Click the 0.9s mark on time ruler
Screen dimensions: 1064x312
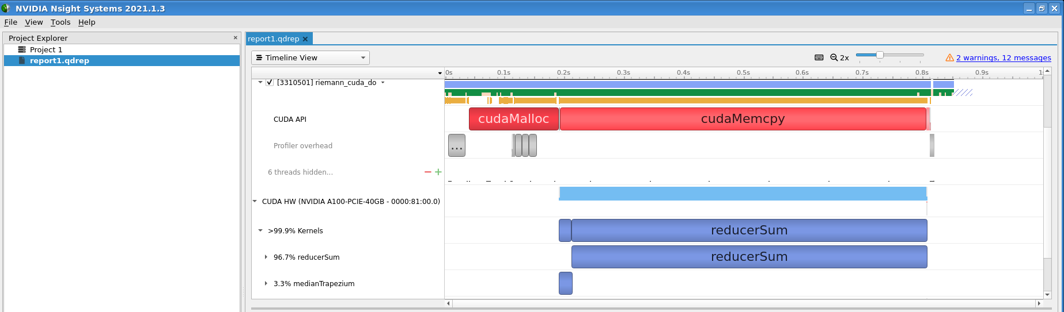982,73
